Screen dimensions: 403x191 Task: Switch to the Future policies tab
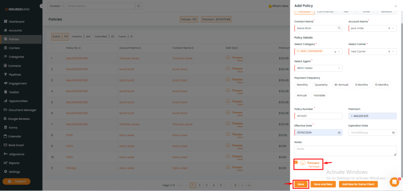coord(126,36)
